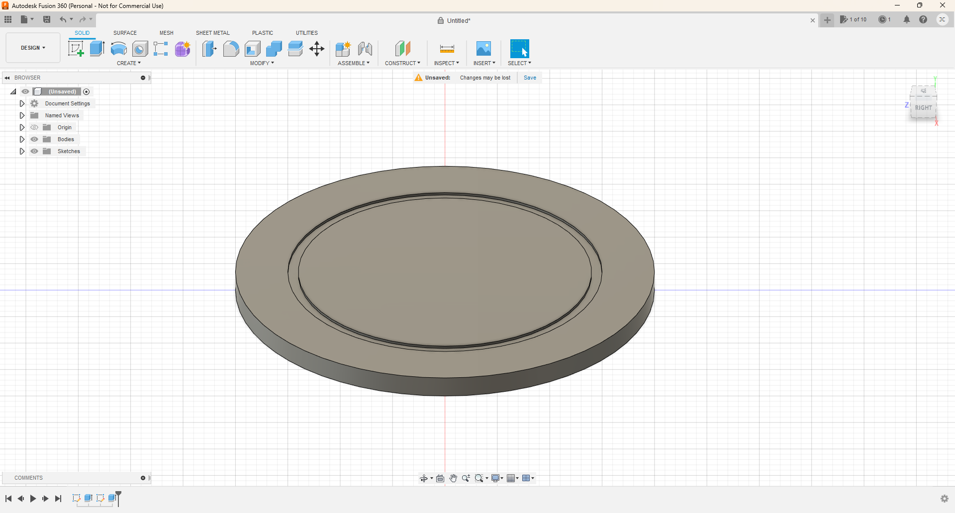Click the Extrude tool icon
Viewport: 955px width, 513px height.
(x=97, y=49)
